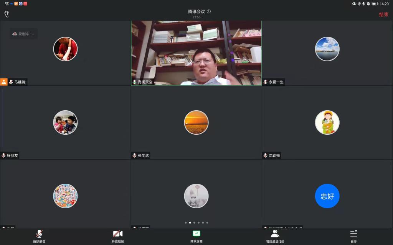Image resolution: width=393 pixels, height=245 pixels.
Task: Open meeting info next to 腾讯会议 title
Action: (209, 11)
